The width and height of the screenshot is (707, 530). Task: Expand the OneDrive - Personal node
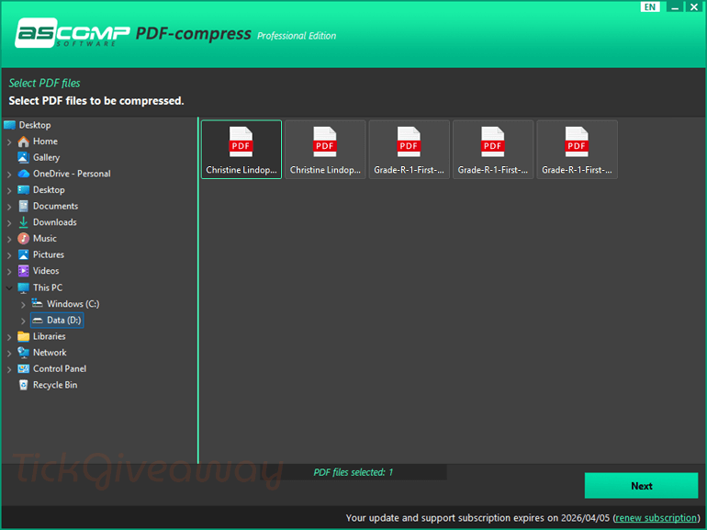(9, 175)
